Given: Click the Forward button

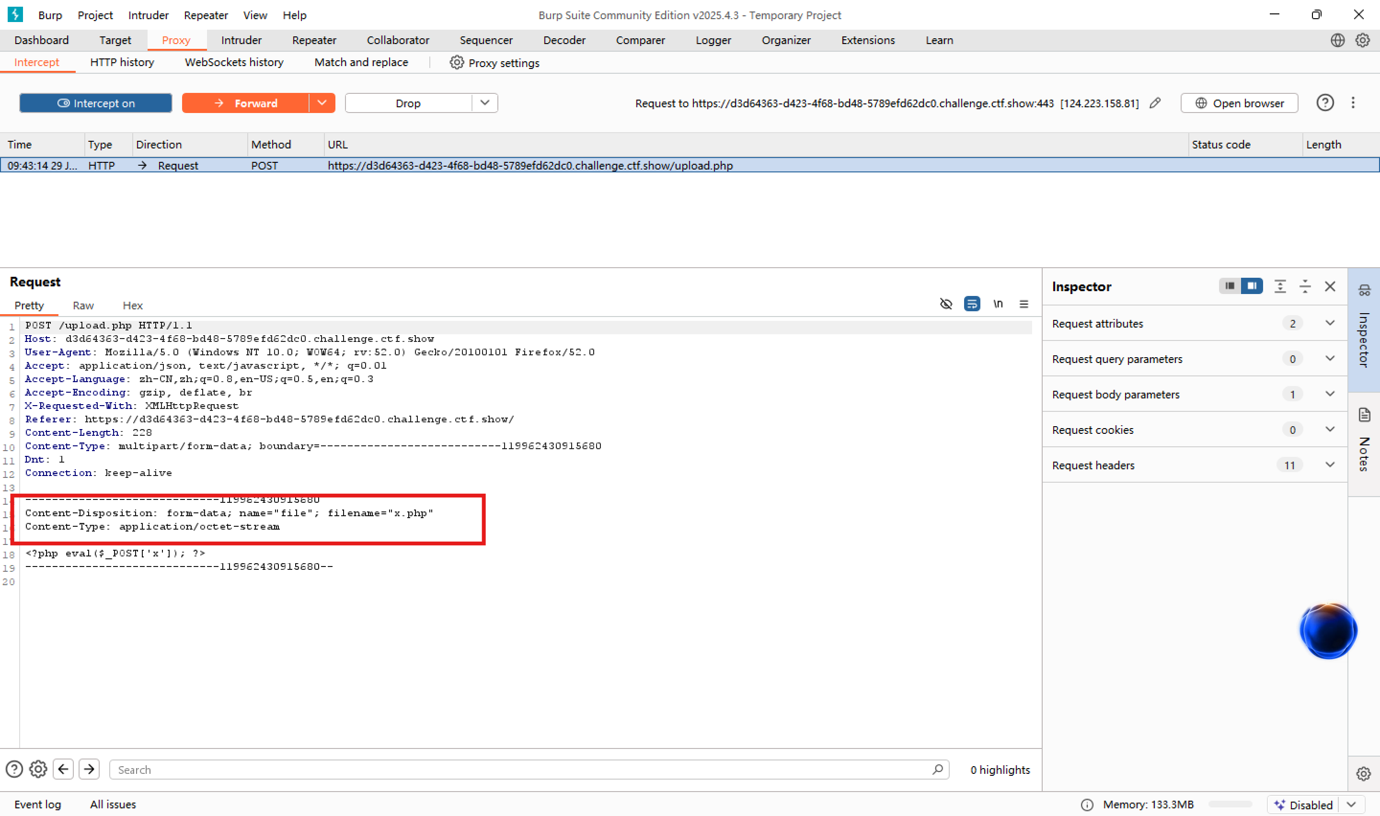Looking at the screenshot, I should [245, 103].
